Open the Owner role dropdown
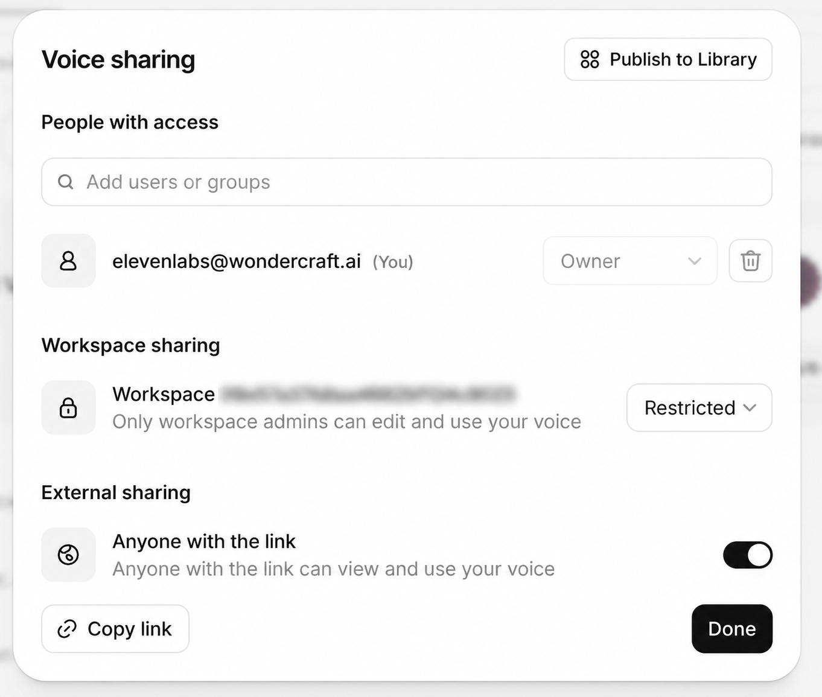 tap(630, 261)
